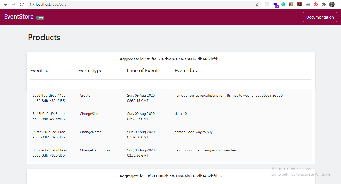
Task: Click the EventStore brand link
Action: click(19, 16)
